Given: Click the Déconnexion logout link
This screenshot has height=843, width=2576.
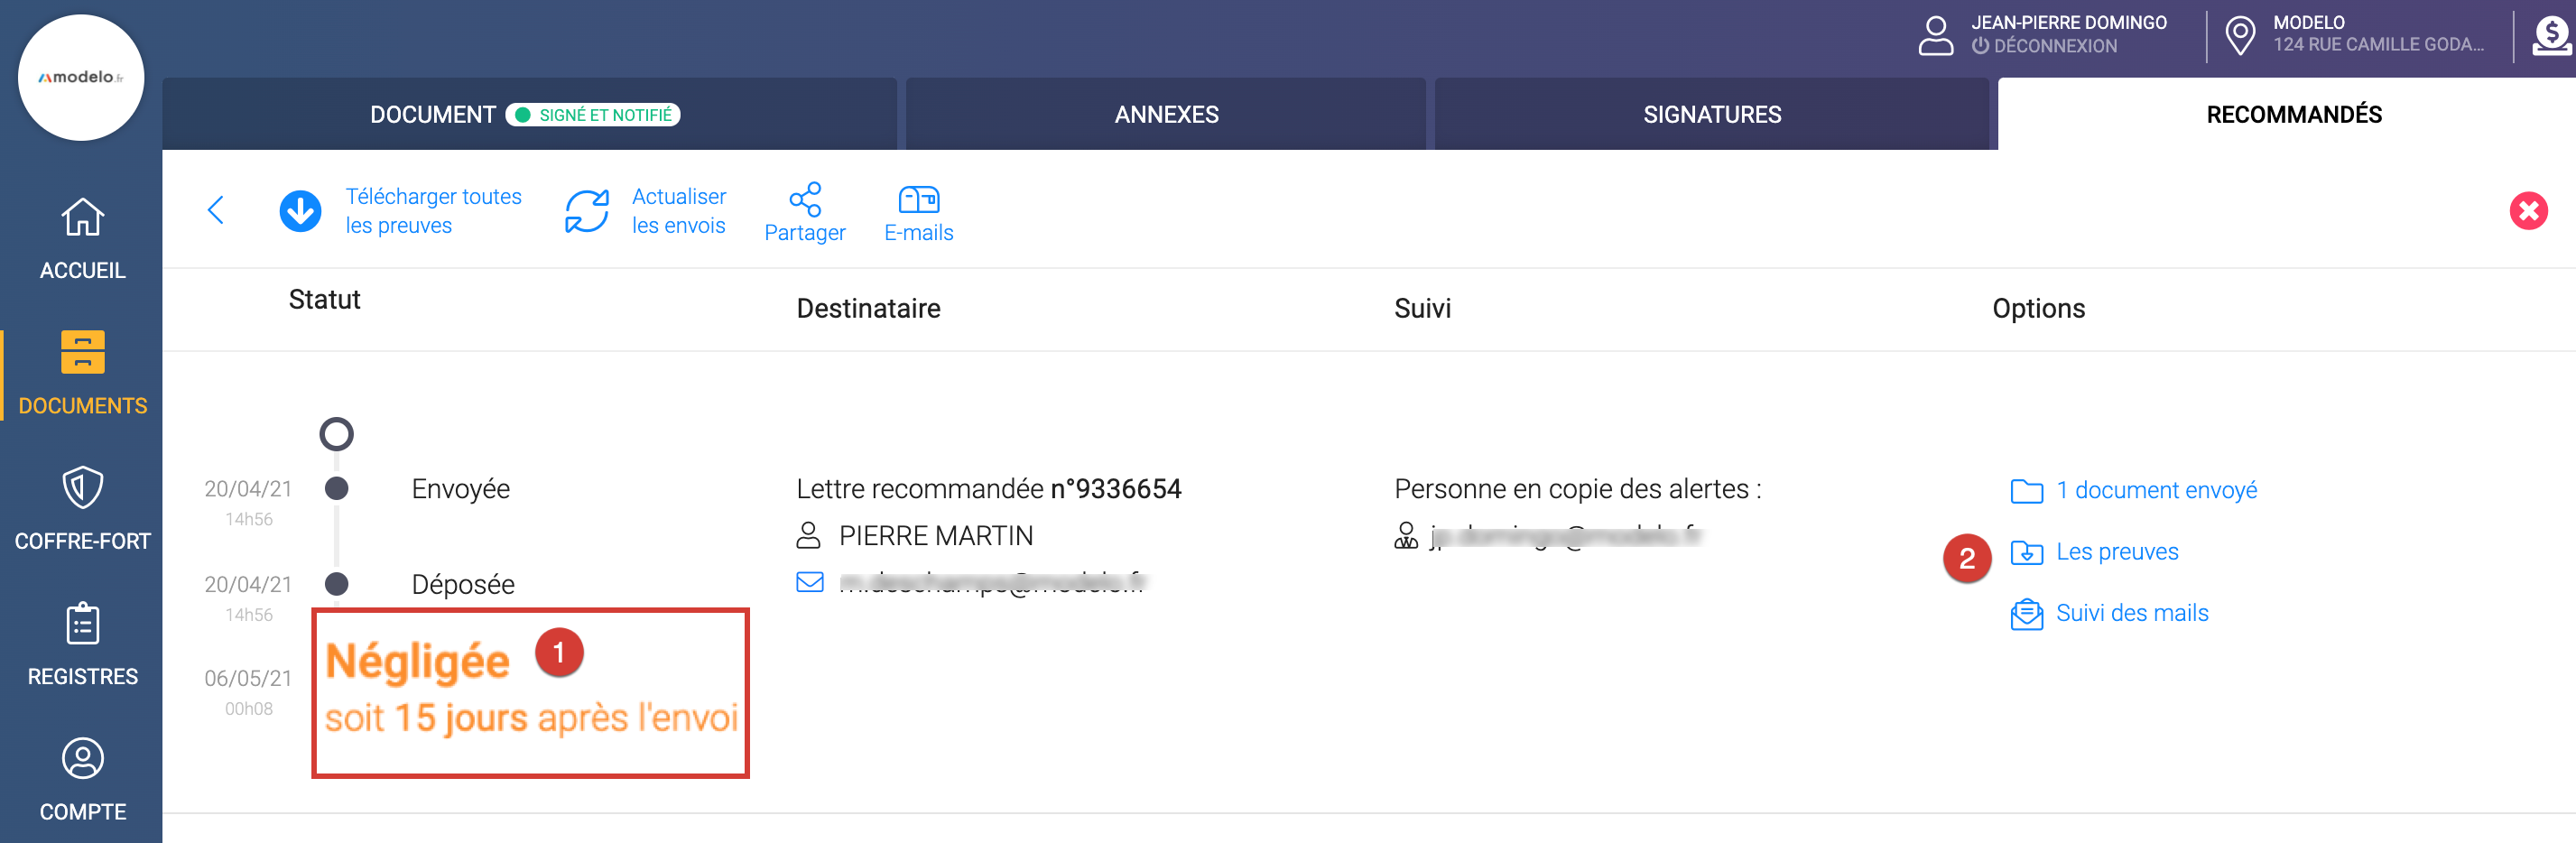Looking at the screenshot, I should [x=2054, y=46].
